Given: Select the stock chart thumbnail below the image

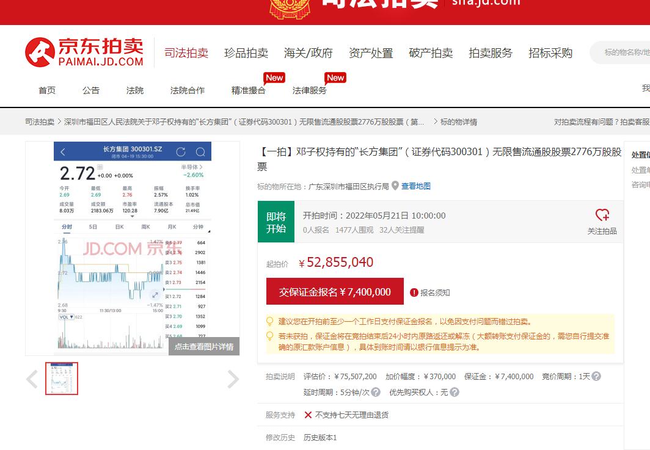Looking at the screenshot, I should pos(62,379).
